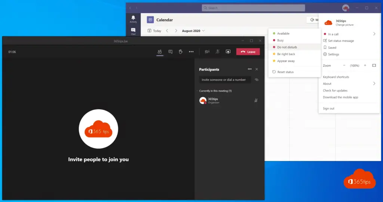Image resolution: width=383 pixels, height=202 pixels.
Task: Open share content tray
Action: [228, 52]
